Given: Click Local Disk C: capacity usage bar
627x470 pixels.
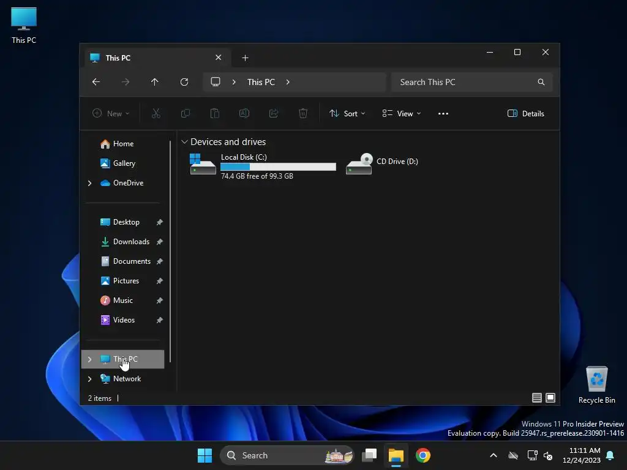Looking at the screenshot, I should tap(279, 166).
